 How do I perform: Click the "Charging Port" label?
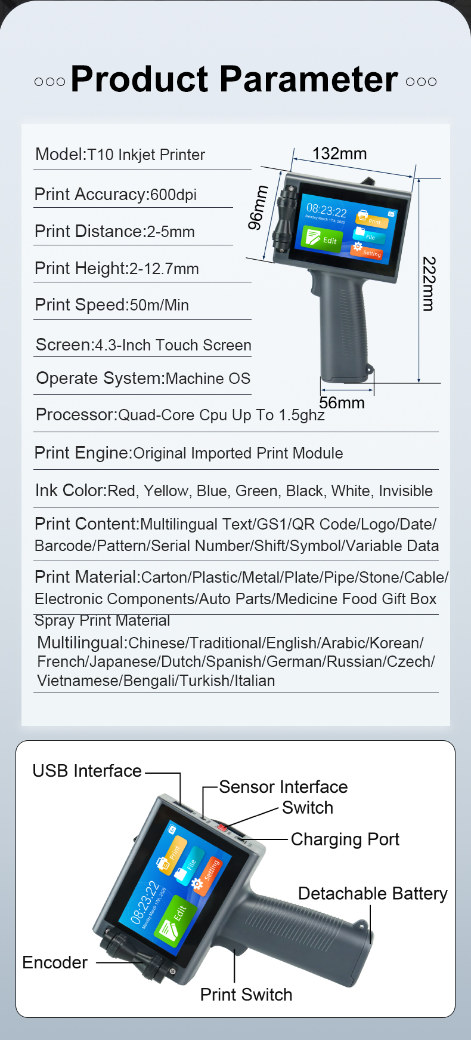tap(345, 839)
